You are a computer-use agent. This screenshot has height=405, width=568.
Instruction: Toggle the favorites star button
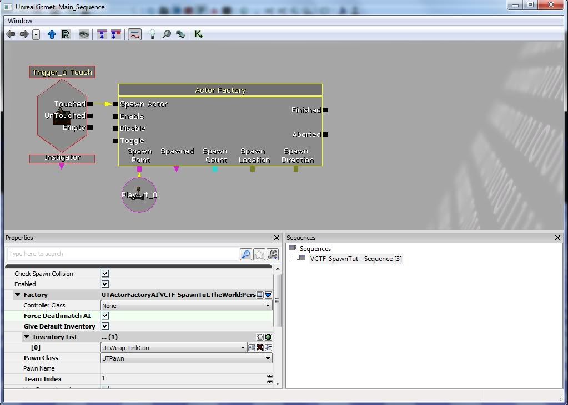tap(259, 254)
